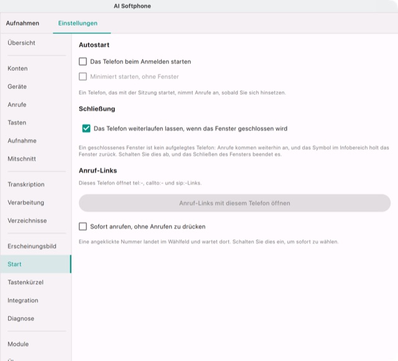Enable 'Das Telefon beim Anmelden starten' checkbox
This screenshot has height=361, width=398.
pos(83,62)
